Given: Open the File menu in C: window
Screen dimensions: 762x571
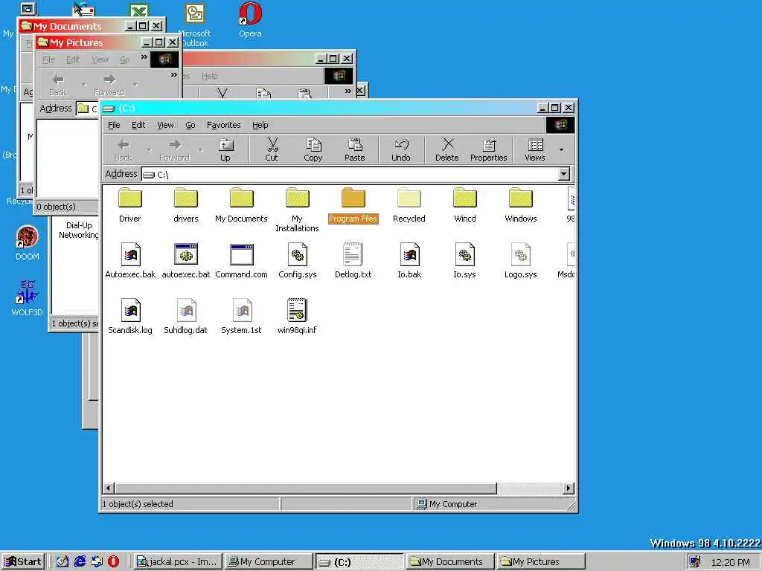Looking at the screenshot, I should click(114, 125).
